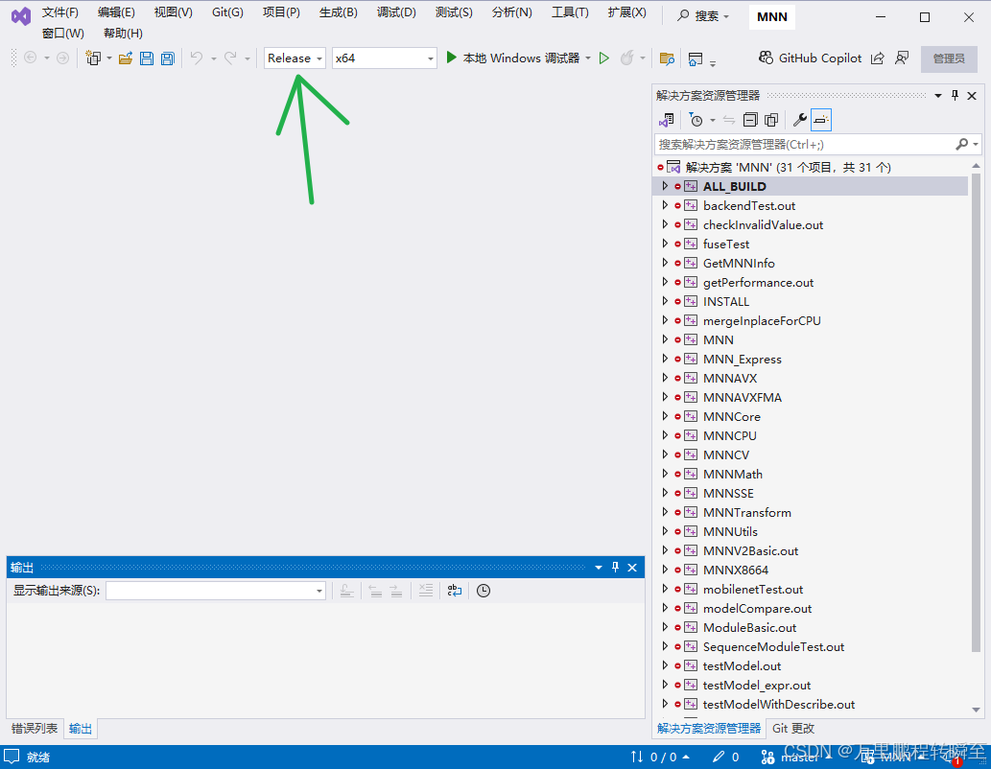Switch to the Git 更改 tab
The width and height of the screenshot is (991, 769).
click(793, 728)
